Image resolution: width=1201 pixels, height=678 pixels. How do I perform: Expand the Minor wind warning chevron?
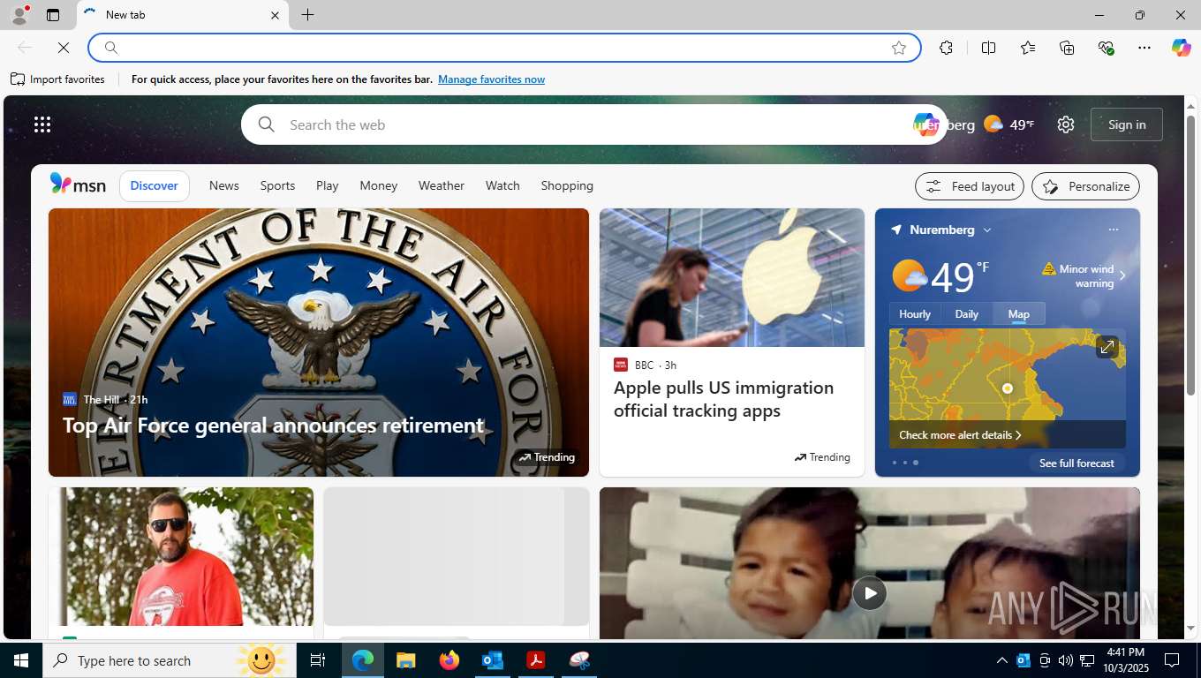coord(1122,275)
